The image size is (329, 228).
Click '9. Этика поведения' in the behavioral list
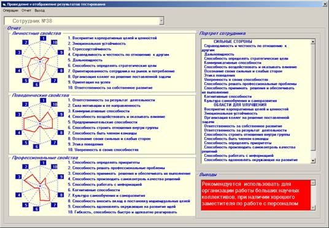pyautogui.click(x=85, y=145)
